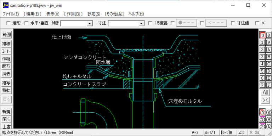Screen dimensions: 272x136
Task: Open the その他(A) menu
Action: pyautogui.click(x=114, y=14)
